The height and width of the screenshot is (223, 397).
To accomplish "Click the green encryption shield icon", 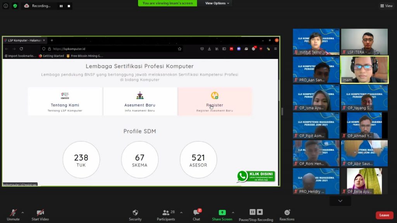I will click(x=15, y=5).
